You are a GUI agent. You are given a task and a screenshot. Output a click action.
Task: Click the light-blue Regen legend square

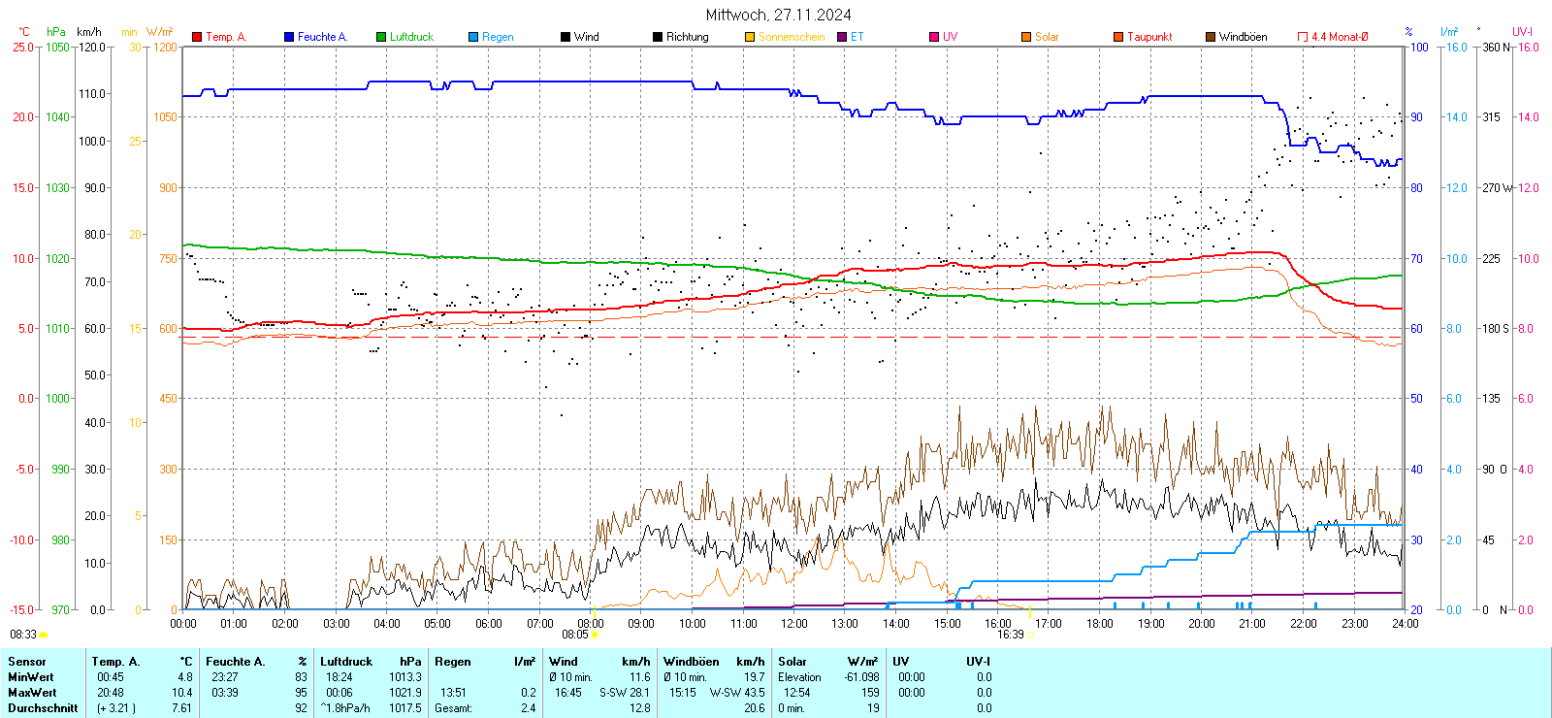coord(473,37)
